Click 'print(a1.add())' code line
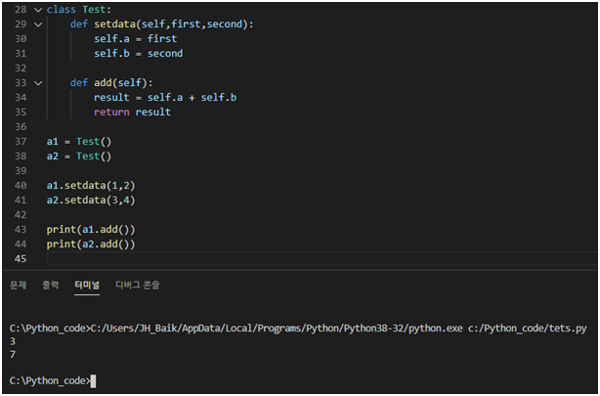The width and height of the screenshot is (600, 396). pyautogui.click(x=91, y=230)
